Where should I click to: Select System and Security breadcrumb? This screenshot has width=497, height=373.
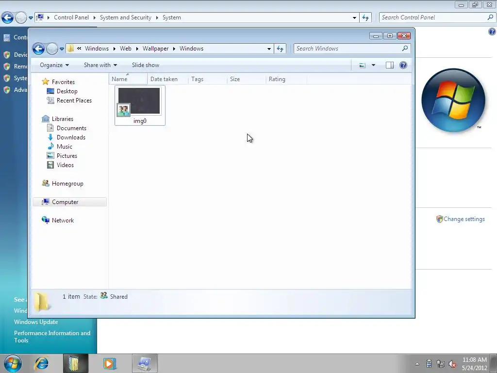126,17
